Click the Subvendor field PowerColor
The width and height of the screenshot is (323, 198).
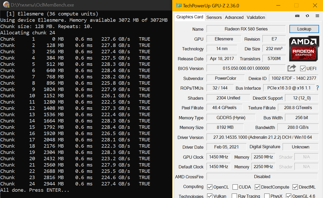(225, 78)
